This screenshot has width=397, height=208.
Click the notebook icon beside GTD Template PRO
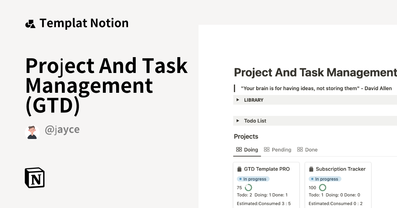pos(239,169)
